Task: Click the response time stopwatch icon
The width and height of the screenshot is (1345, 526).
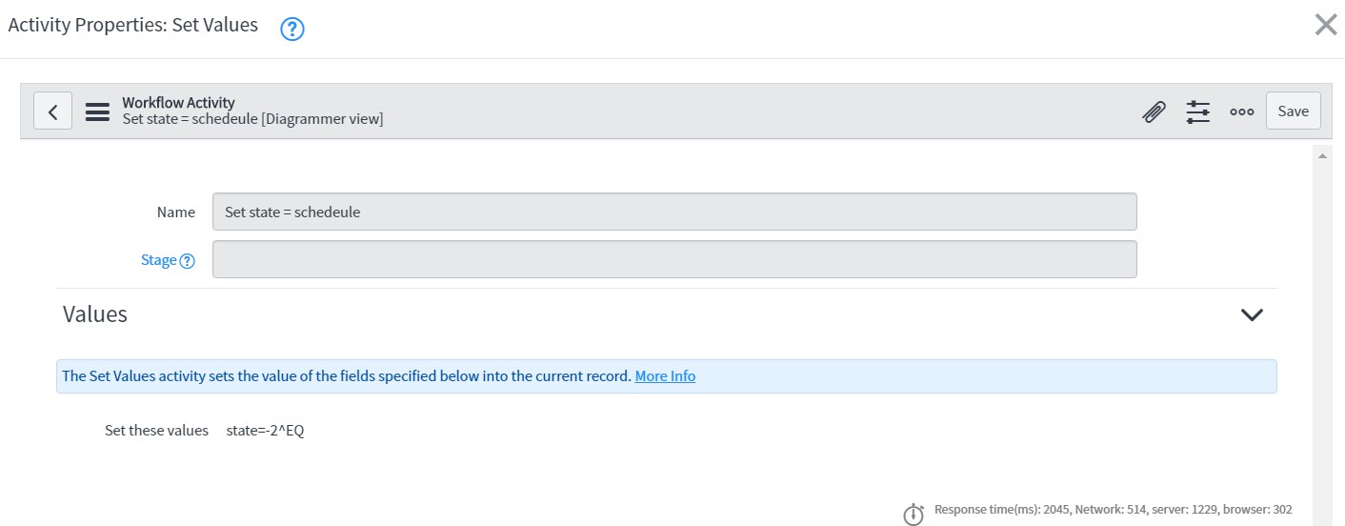Action: 913,514
